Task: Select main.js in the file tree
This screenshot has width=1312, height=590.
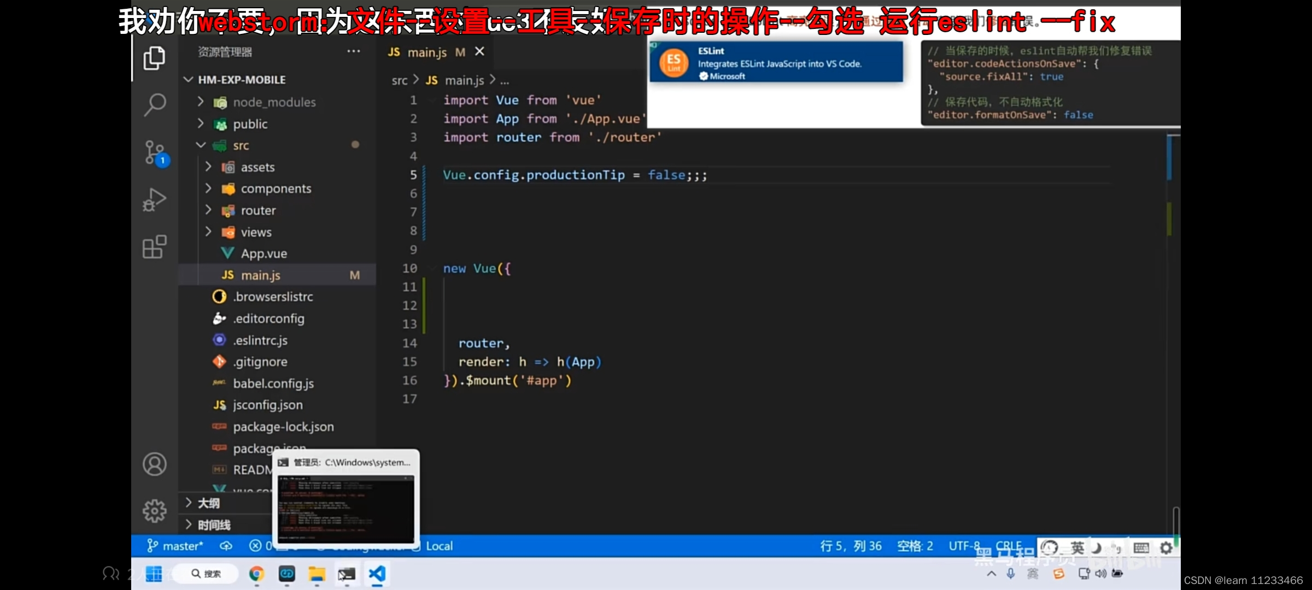Action: pos(278,275)
